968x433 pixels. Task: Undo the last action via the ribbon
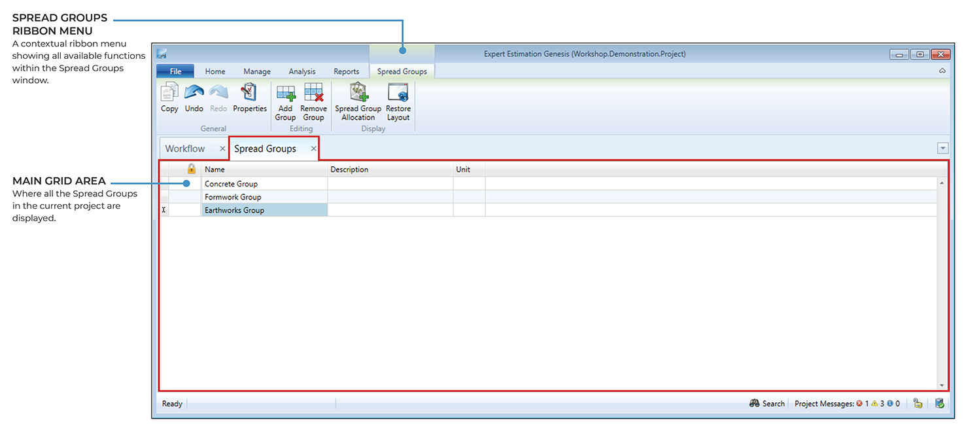(x=194, y=98)
